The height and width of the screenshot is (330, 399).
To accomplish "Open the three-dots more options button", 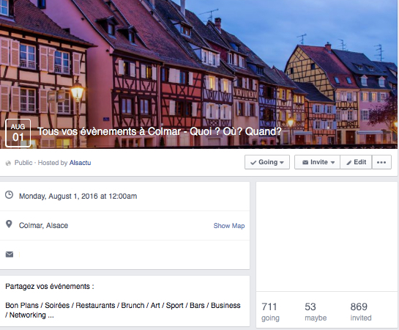I will coord(381,162).
